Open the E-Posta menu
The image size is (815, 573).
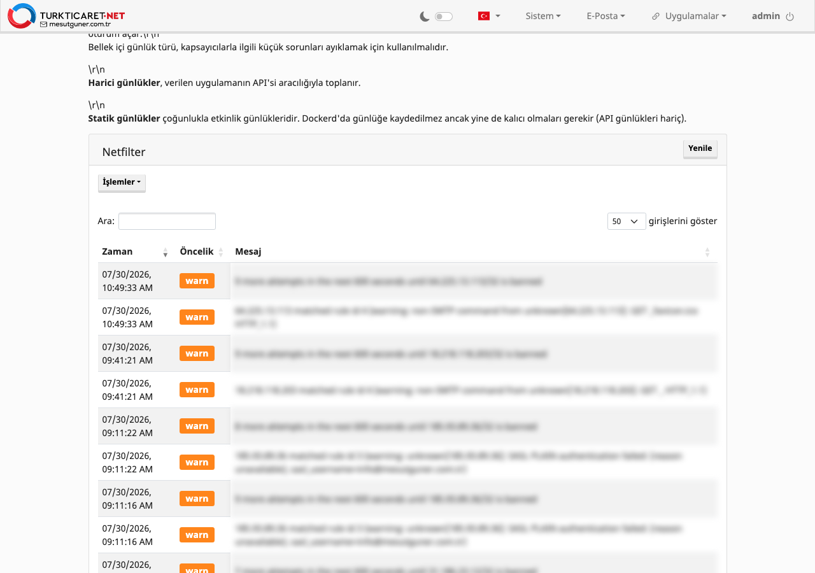(606, 16)
